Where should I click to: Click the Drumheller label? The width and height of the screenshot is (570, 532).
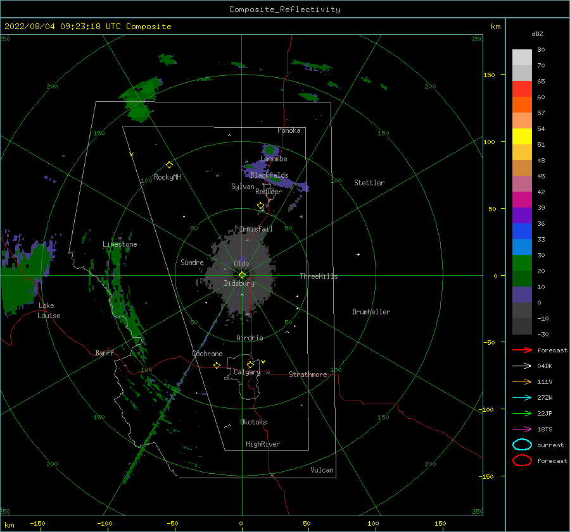pyautogui.click(x=371, y=312)
